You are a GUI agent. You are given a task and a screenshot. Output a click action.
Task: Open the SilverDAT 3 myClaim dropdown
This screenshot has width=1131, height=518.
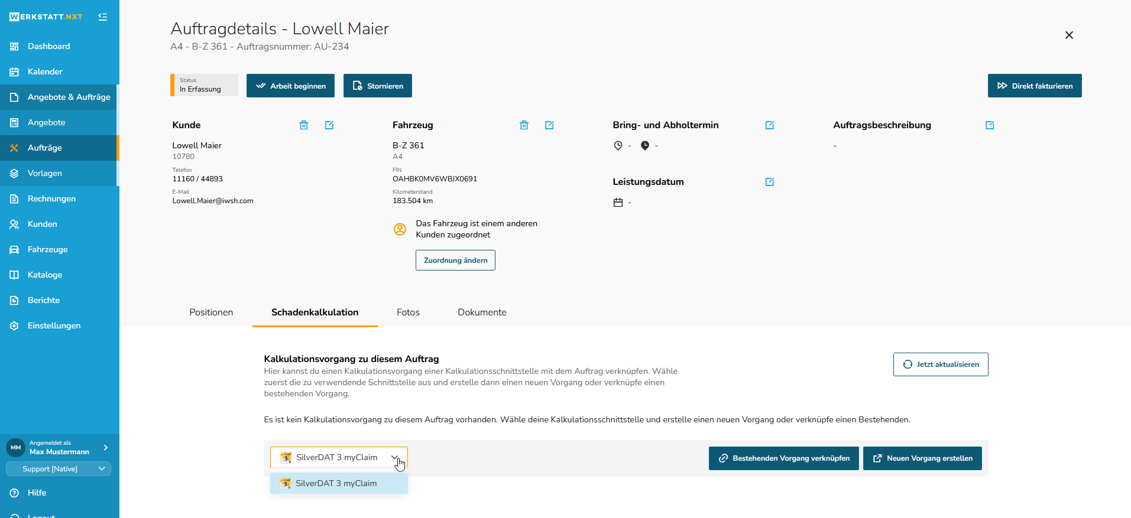(338, 458)
